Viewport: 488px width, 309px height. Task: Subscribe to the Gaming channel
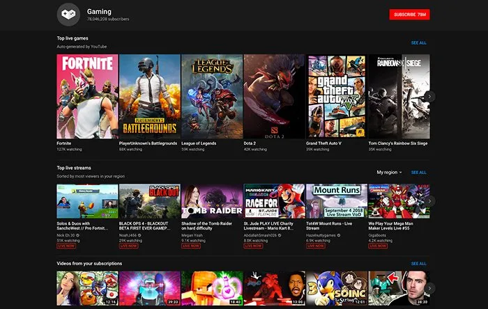(409, 14)
